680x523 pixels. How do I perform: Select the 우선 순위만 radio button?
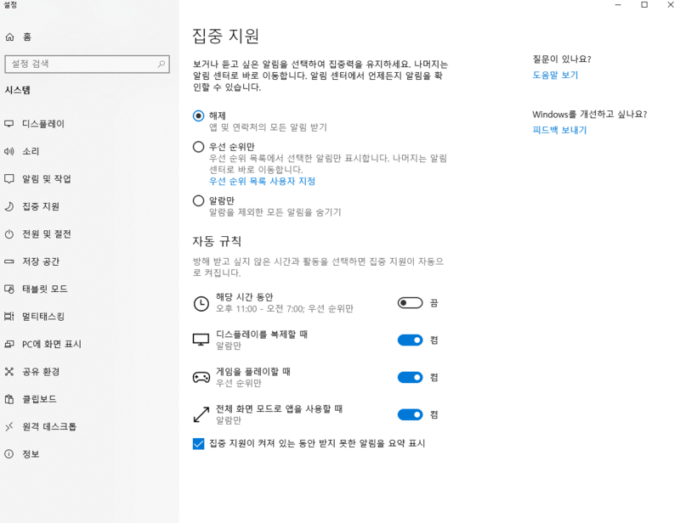point(198,147)
